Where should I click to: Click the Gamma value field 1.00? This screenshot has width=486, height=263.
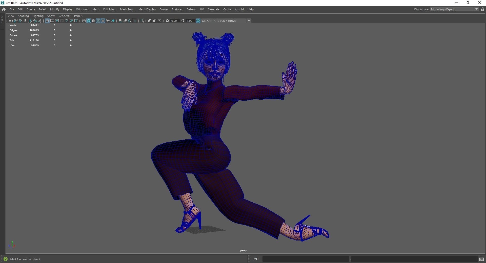190,21
